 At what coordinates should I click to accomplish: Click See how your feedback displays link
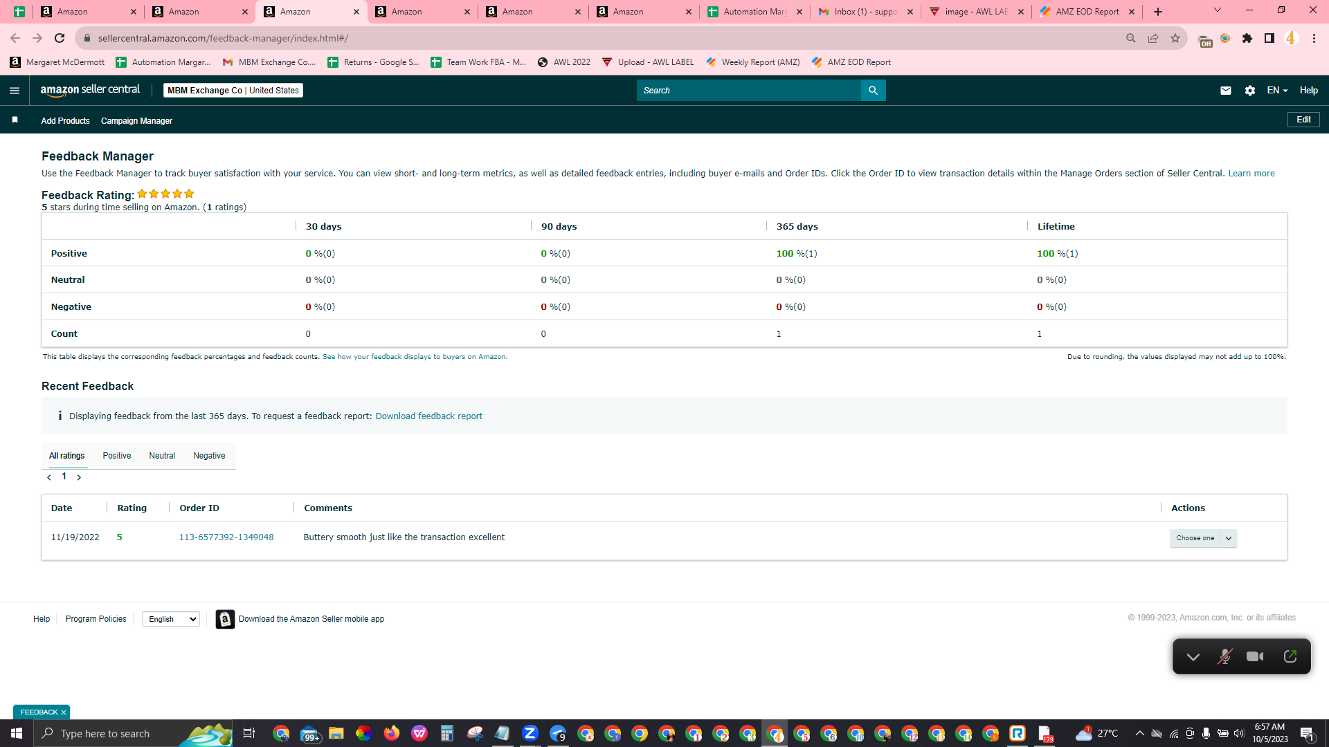[415, 357]
